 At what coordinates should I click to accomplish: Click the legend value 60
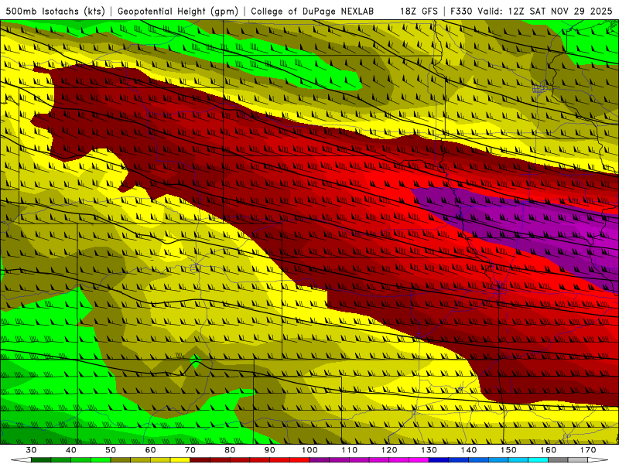coord(150,450)
